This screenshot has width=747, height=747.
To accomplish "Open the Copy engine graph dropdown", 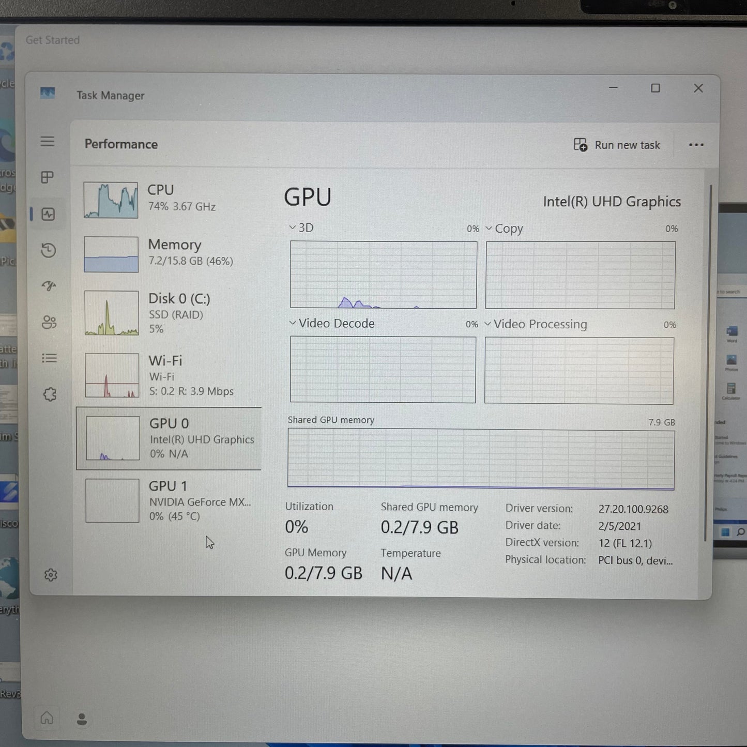I will coord(505,228).
